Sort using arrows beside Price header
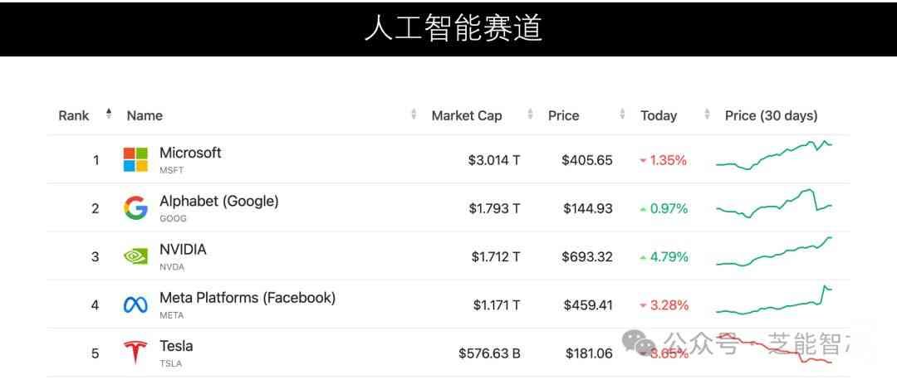Screen dimensions: 897x380 tap(623, 114)
